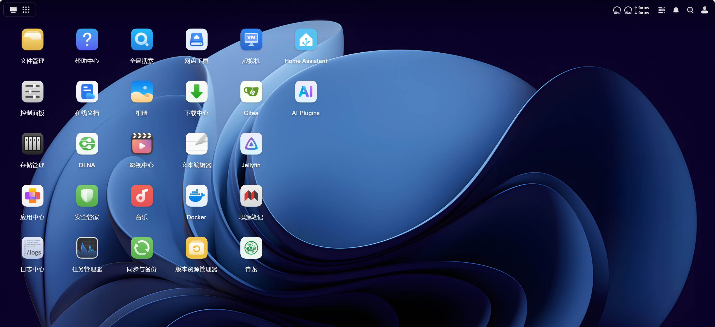The height and width of the screenshot is (327, 715).
Task: Launch the 在线文档 online documents app
Action: (x=87, y=92)
